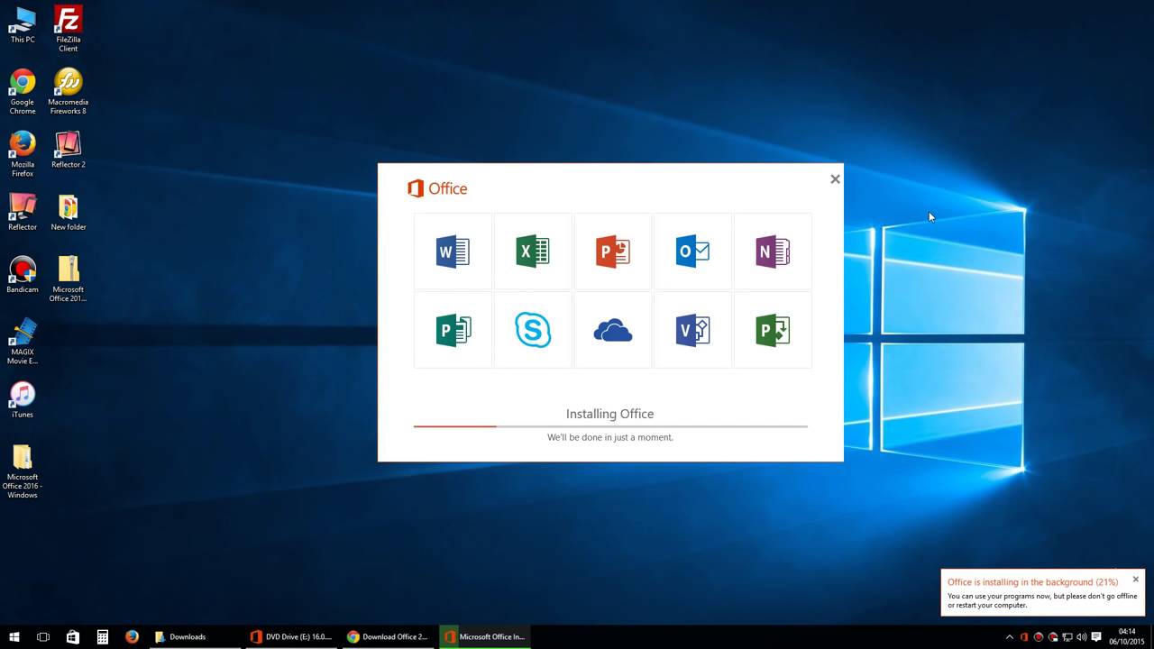
Task: Open Firefox from taskbar
Action: pos(133,637)
